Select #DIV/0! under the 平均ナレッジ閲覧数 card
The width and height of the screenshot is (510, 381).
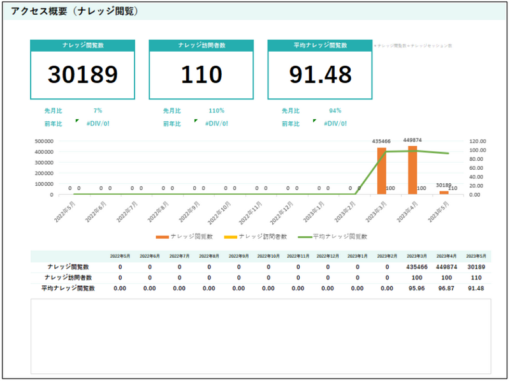(335, 124)
